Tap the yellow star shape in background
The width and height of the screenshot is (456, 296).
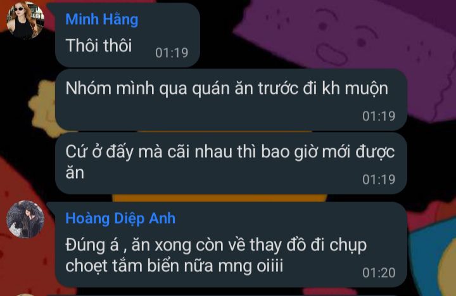pyautogui.click(x=42, y=108)
